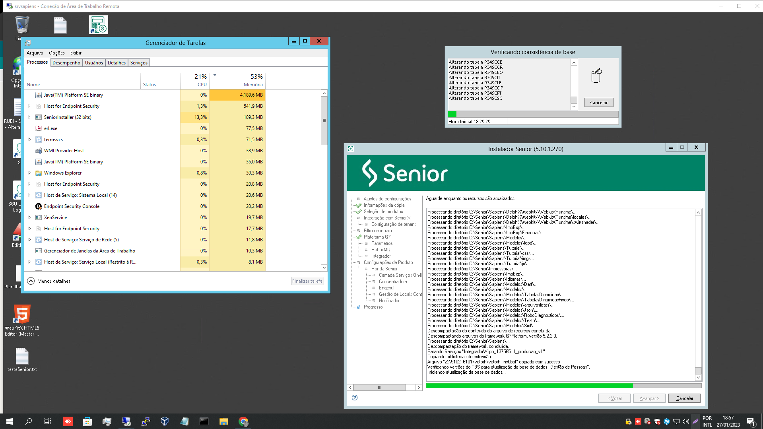Screen dimensions: 763x429
Task: Open Task View from the taskbar
Action: tap(48, 421)
